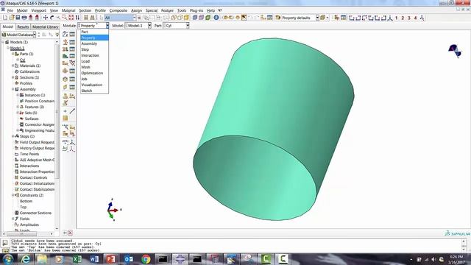Apply view number 1
Viewport: 471px width, 265px height.
(x=396, y=18)
